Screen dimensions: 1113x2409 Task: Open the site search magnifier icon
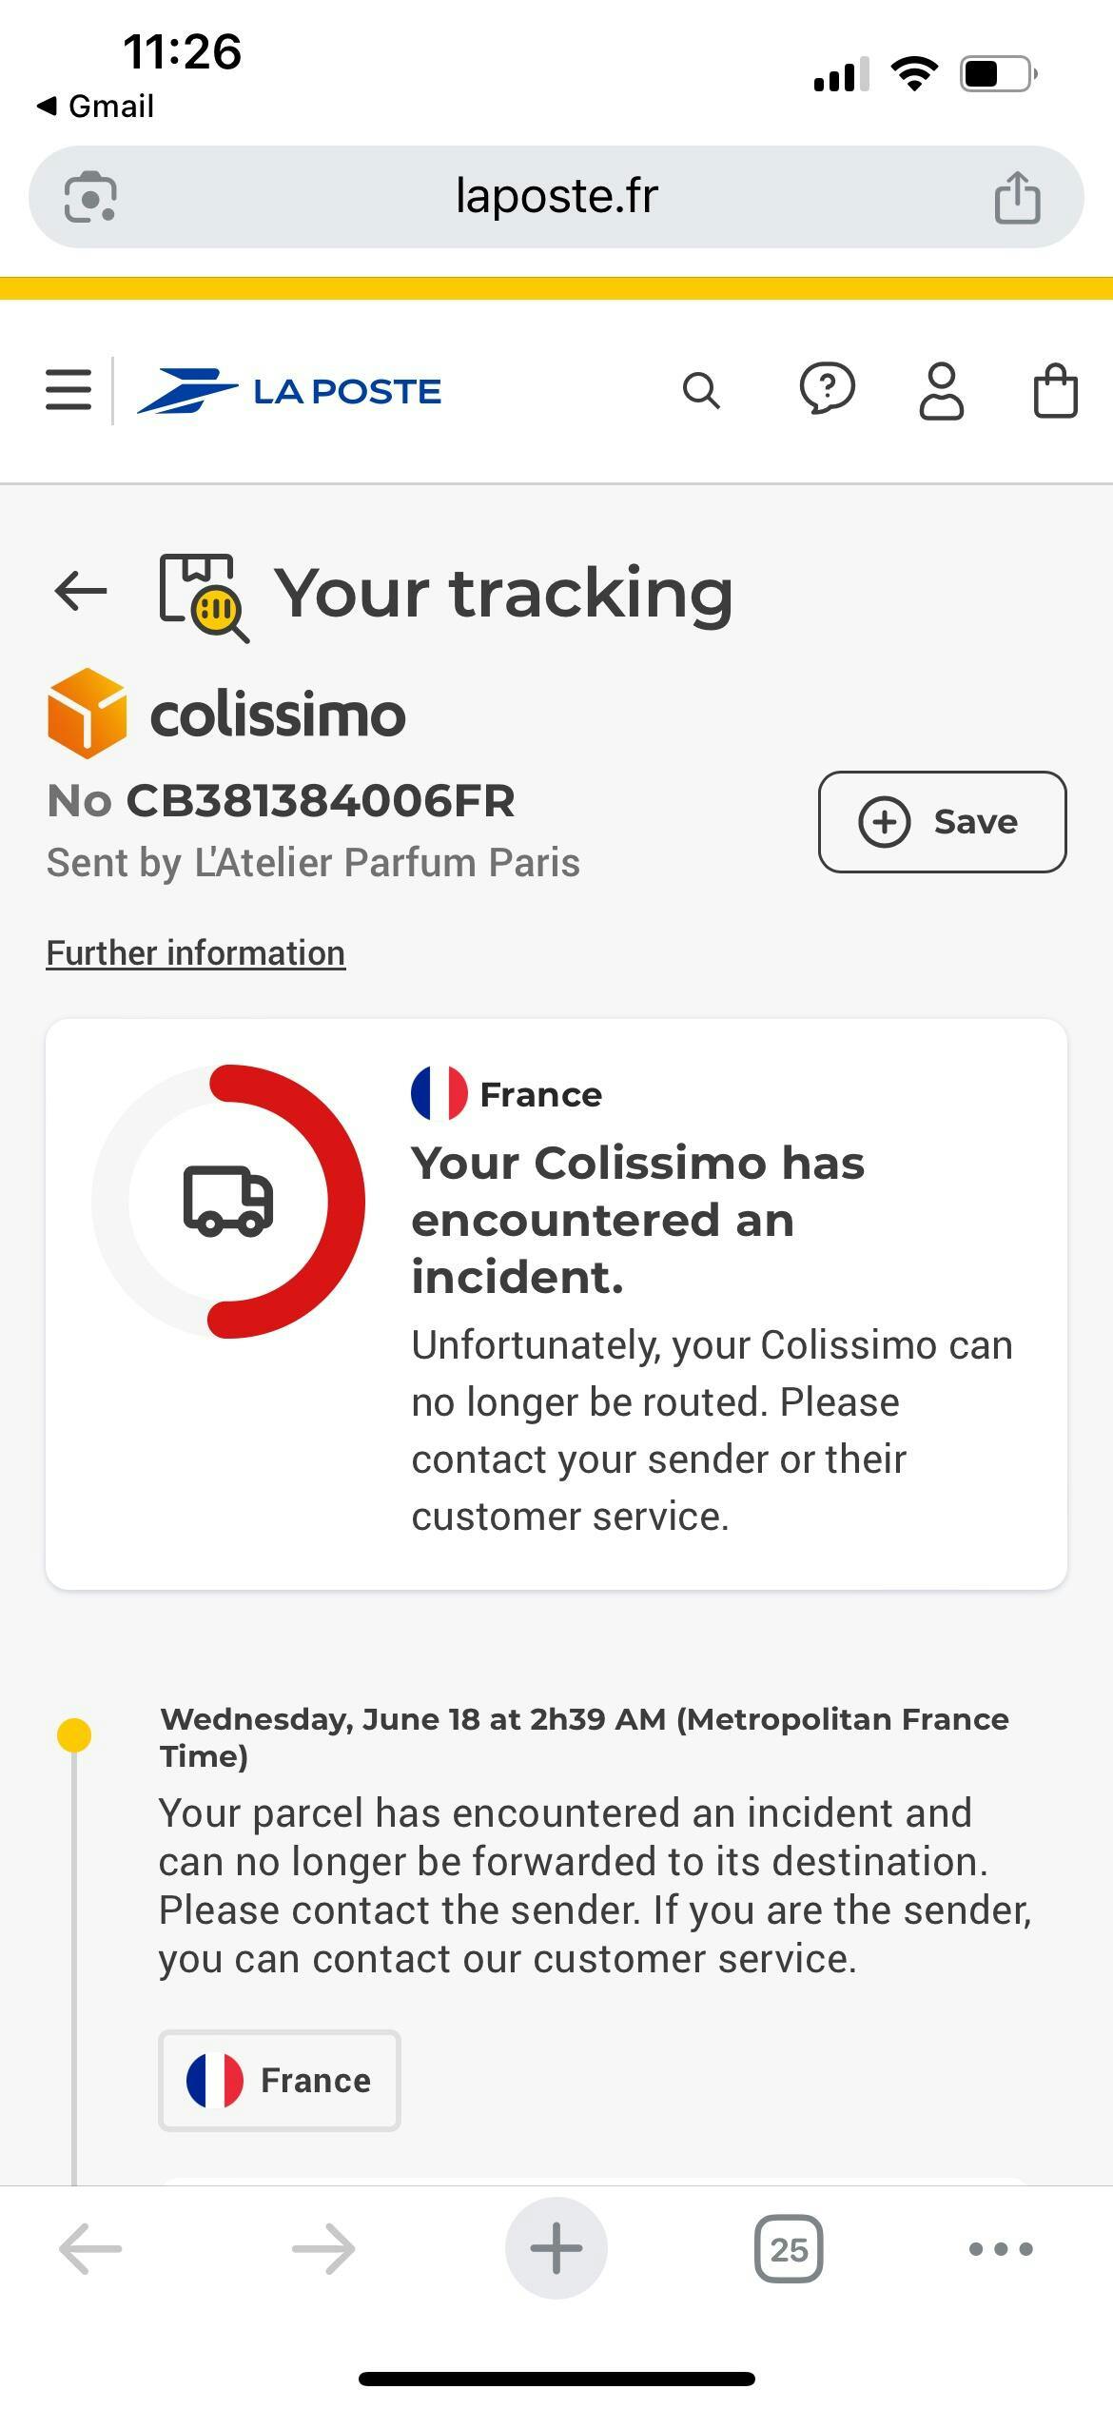[702, 391]
